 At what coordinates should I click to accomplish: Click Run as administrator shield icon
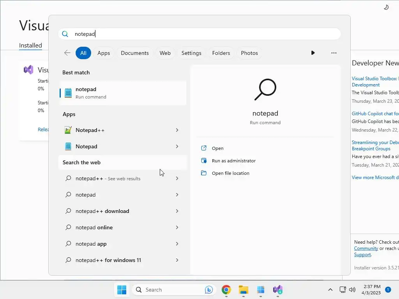[x=204, y=161]
